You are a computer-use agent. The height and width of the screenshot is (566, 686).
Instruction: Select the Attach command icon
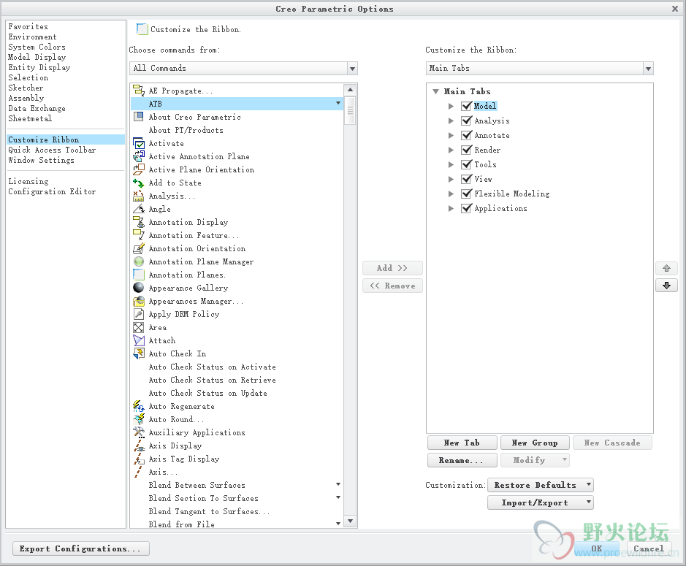pos(139,340)
